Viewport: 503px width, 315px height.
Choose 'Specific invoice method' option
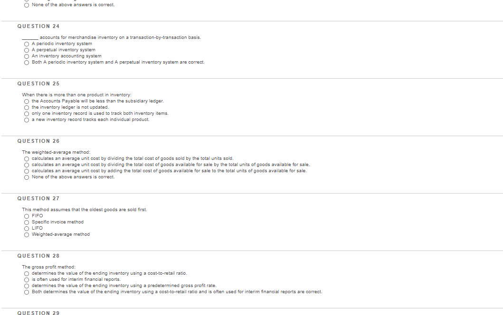27,222
